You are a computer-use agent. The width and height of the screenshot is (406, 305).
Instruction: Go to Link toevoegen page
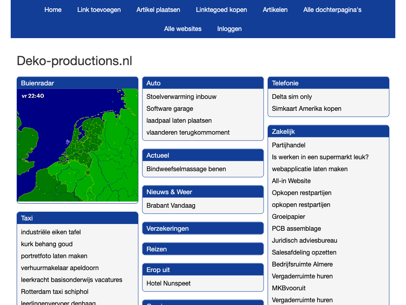[99, 10]
